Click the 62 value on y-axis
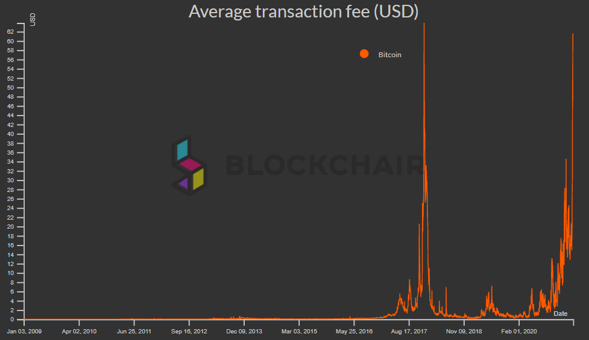The image size is (589, 340). tap(19, 32)
